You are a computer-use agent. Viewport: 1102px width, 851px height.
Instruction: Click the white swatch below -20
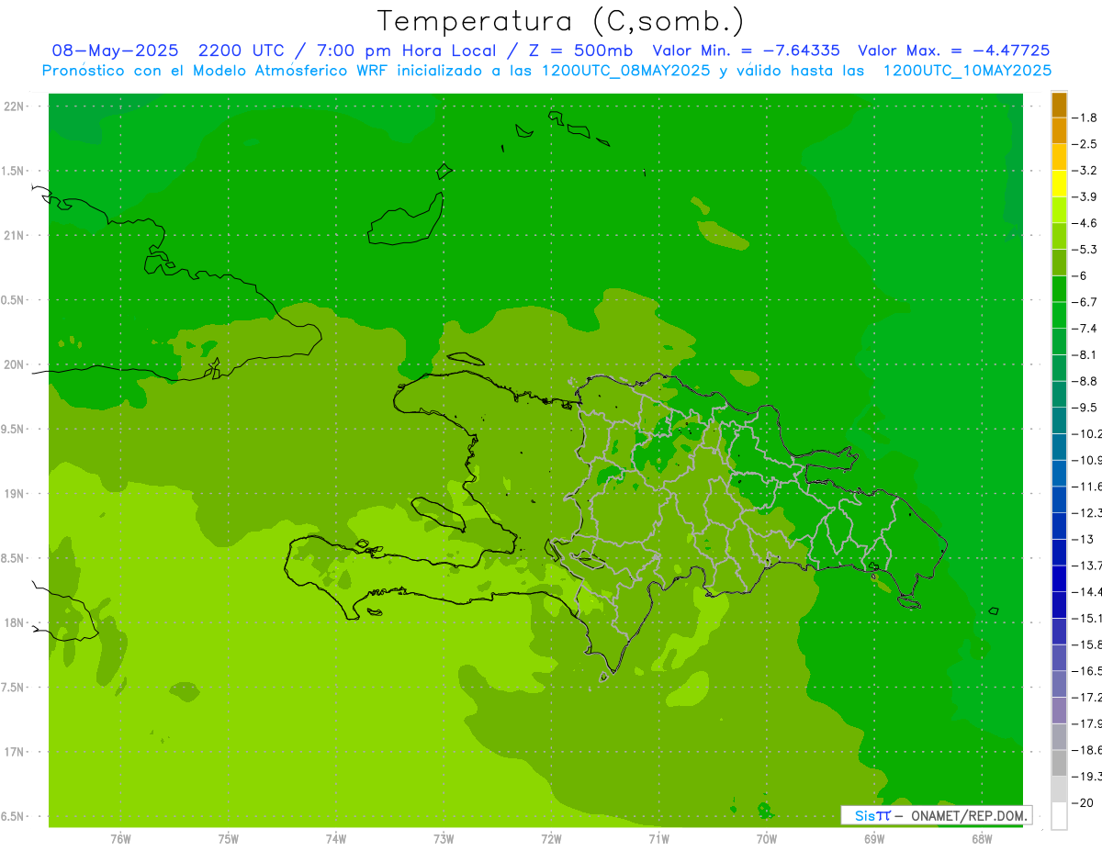[x=1059, y=816]
